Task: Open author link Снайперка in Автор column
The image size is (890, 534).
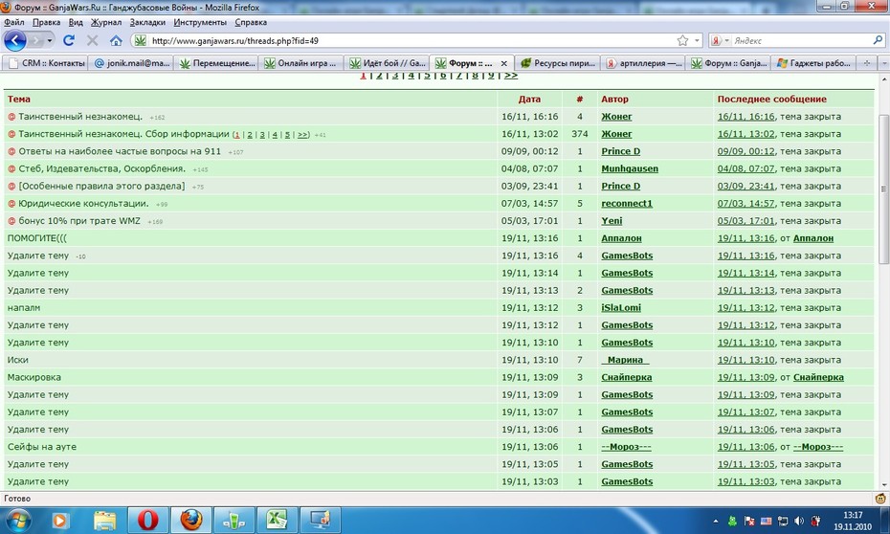Action: [627, 377]
